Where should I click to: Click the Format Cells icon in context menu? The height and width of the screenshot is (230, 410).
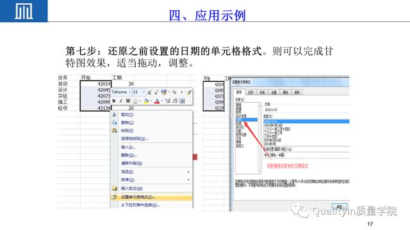point(114,197)
